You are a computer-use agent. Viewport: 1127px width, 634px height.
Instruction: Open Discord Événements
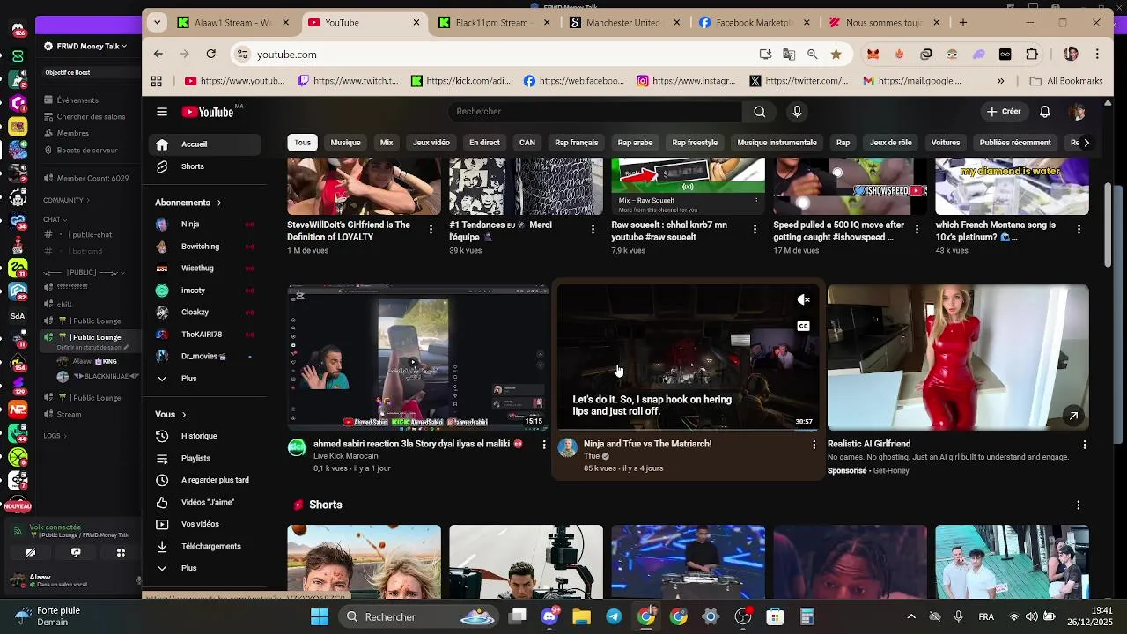pos(77,100)
